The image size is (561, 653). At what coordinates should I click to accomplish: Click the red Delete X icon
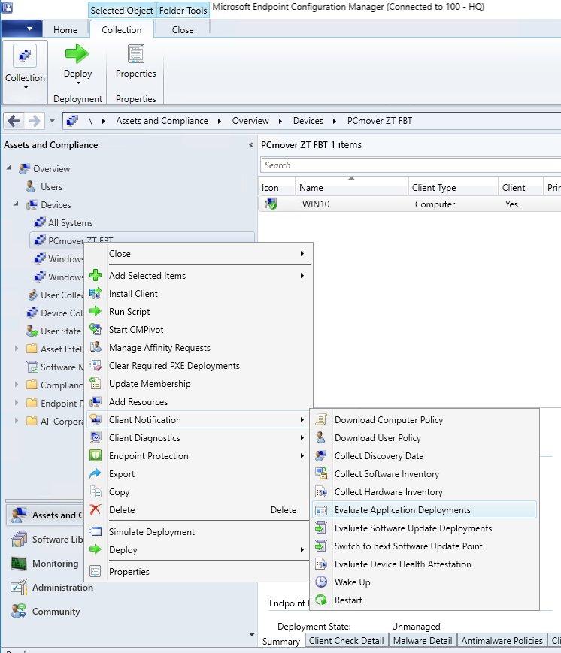96,509
